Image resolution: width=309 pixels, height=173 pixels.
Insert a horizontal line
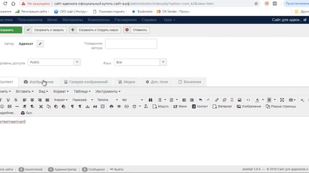tap(17, 106)
